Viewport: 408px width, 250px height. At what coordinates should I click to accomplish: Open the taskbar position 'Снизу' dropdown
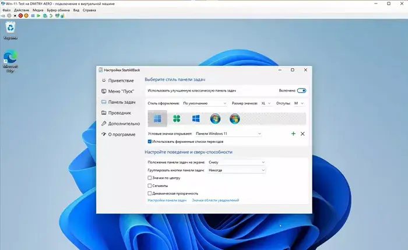(x=237, y=162)
